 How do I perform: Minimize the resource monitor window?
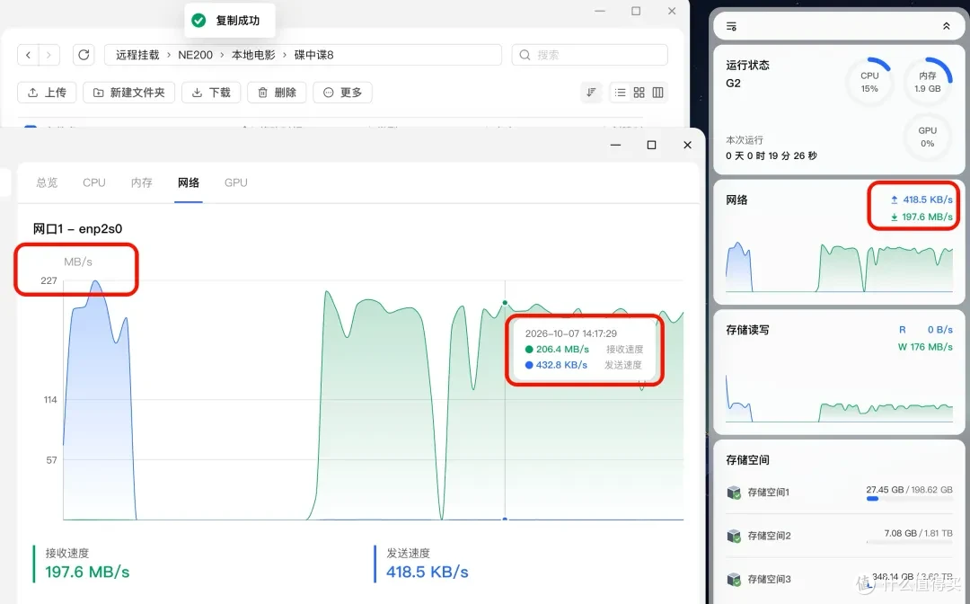(615, 145)
